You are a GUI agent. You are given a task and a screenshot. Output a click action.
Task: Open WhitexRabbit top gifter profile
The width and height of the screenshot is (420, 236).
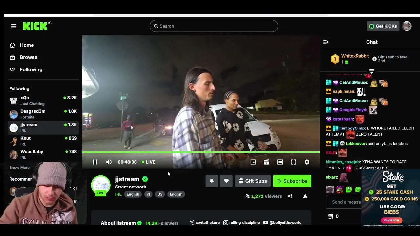click(x=355, y=56)
